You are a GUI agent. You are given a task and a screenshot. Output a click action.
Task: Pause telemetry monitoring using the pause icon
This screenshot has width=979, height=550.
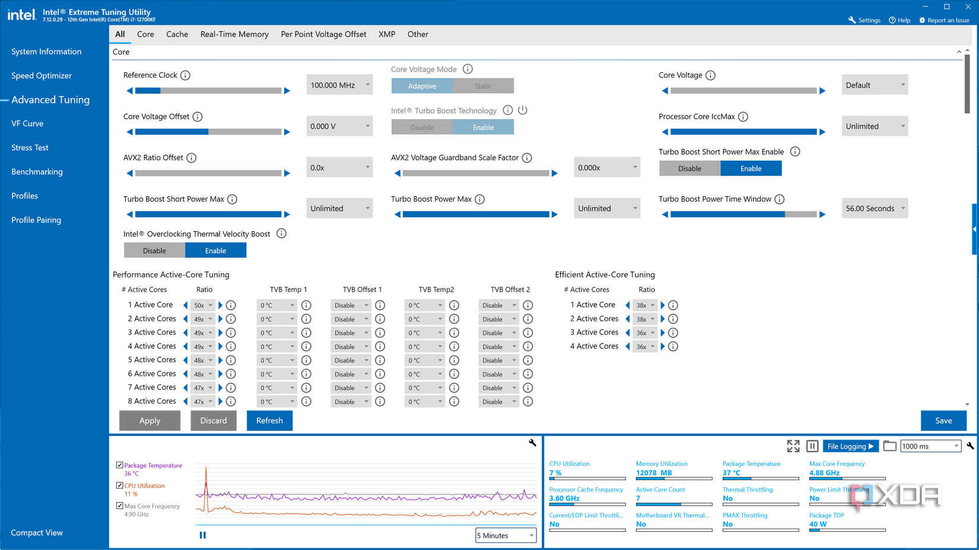pos(812,446)
